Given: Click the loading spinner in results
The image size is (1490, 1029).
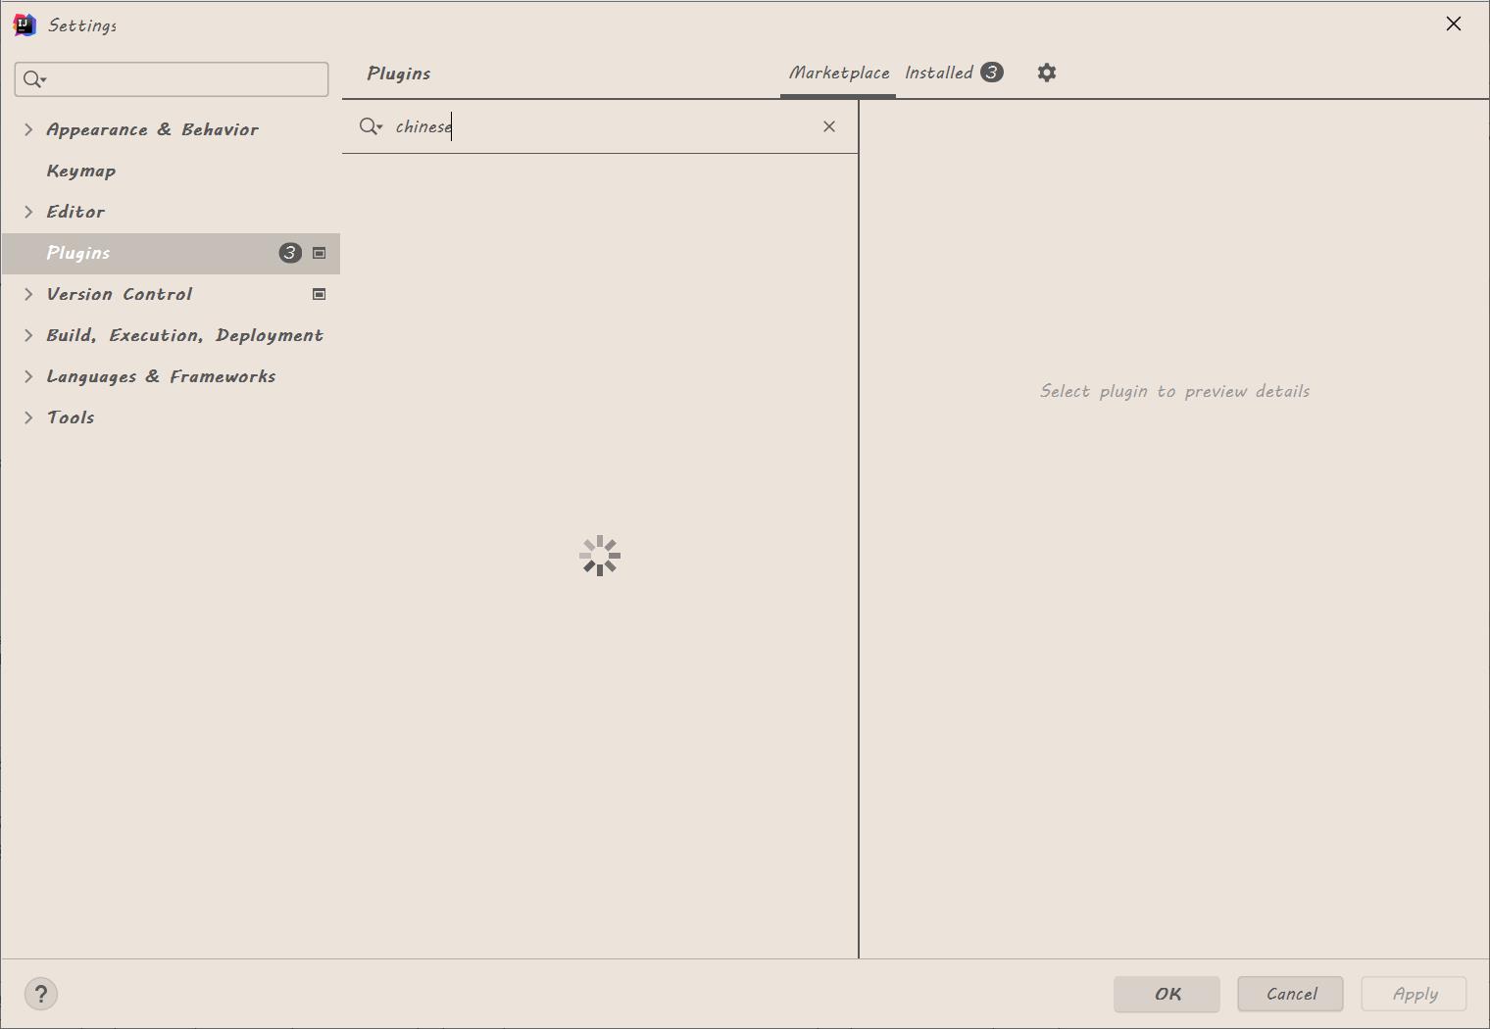Looking at the screenshot, I should (x=600, y=556).
